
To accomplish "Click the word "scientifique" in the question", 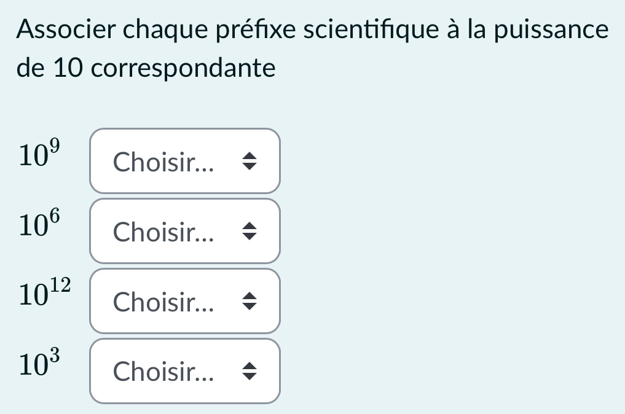I will click(346, 30).
